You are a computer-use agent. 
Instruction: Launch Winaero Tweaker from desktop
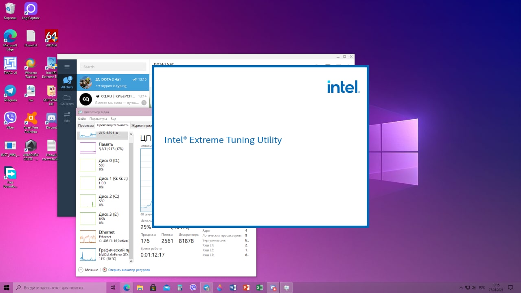(x=31, y=68)
